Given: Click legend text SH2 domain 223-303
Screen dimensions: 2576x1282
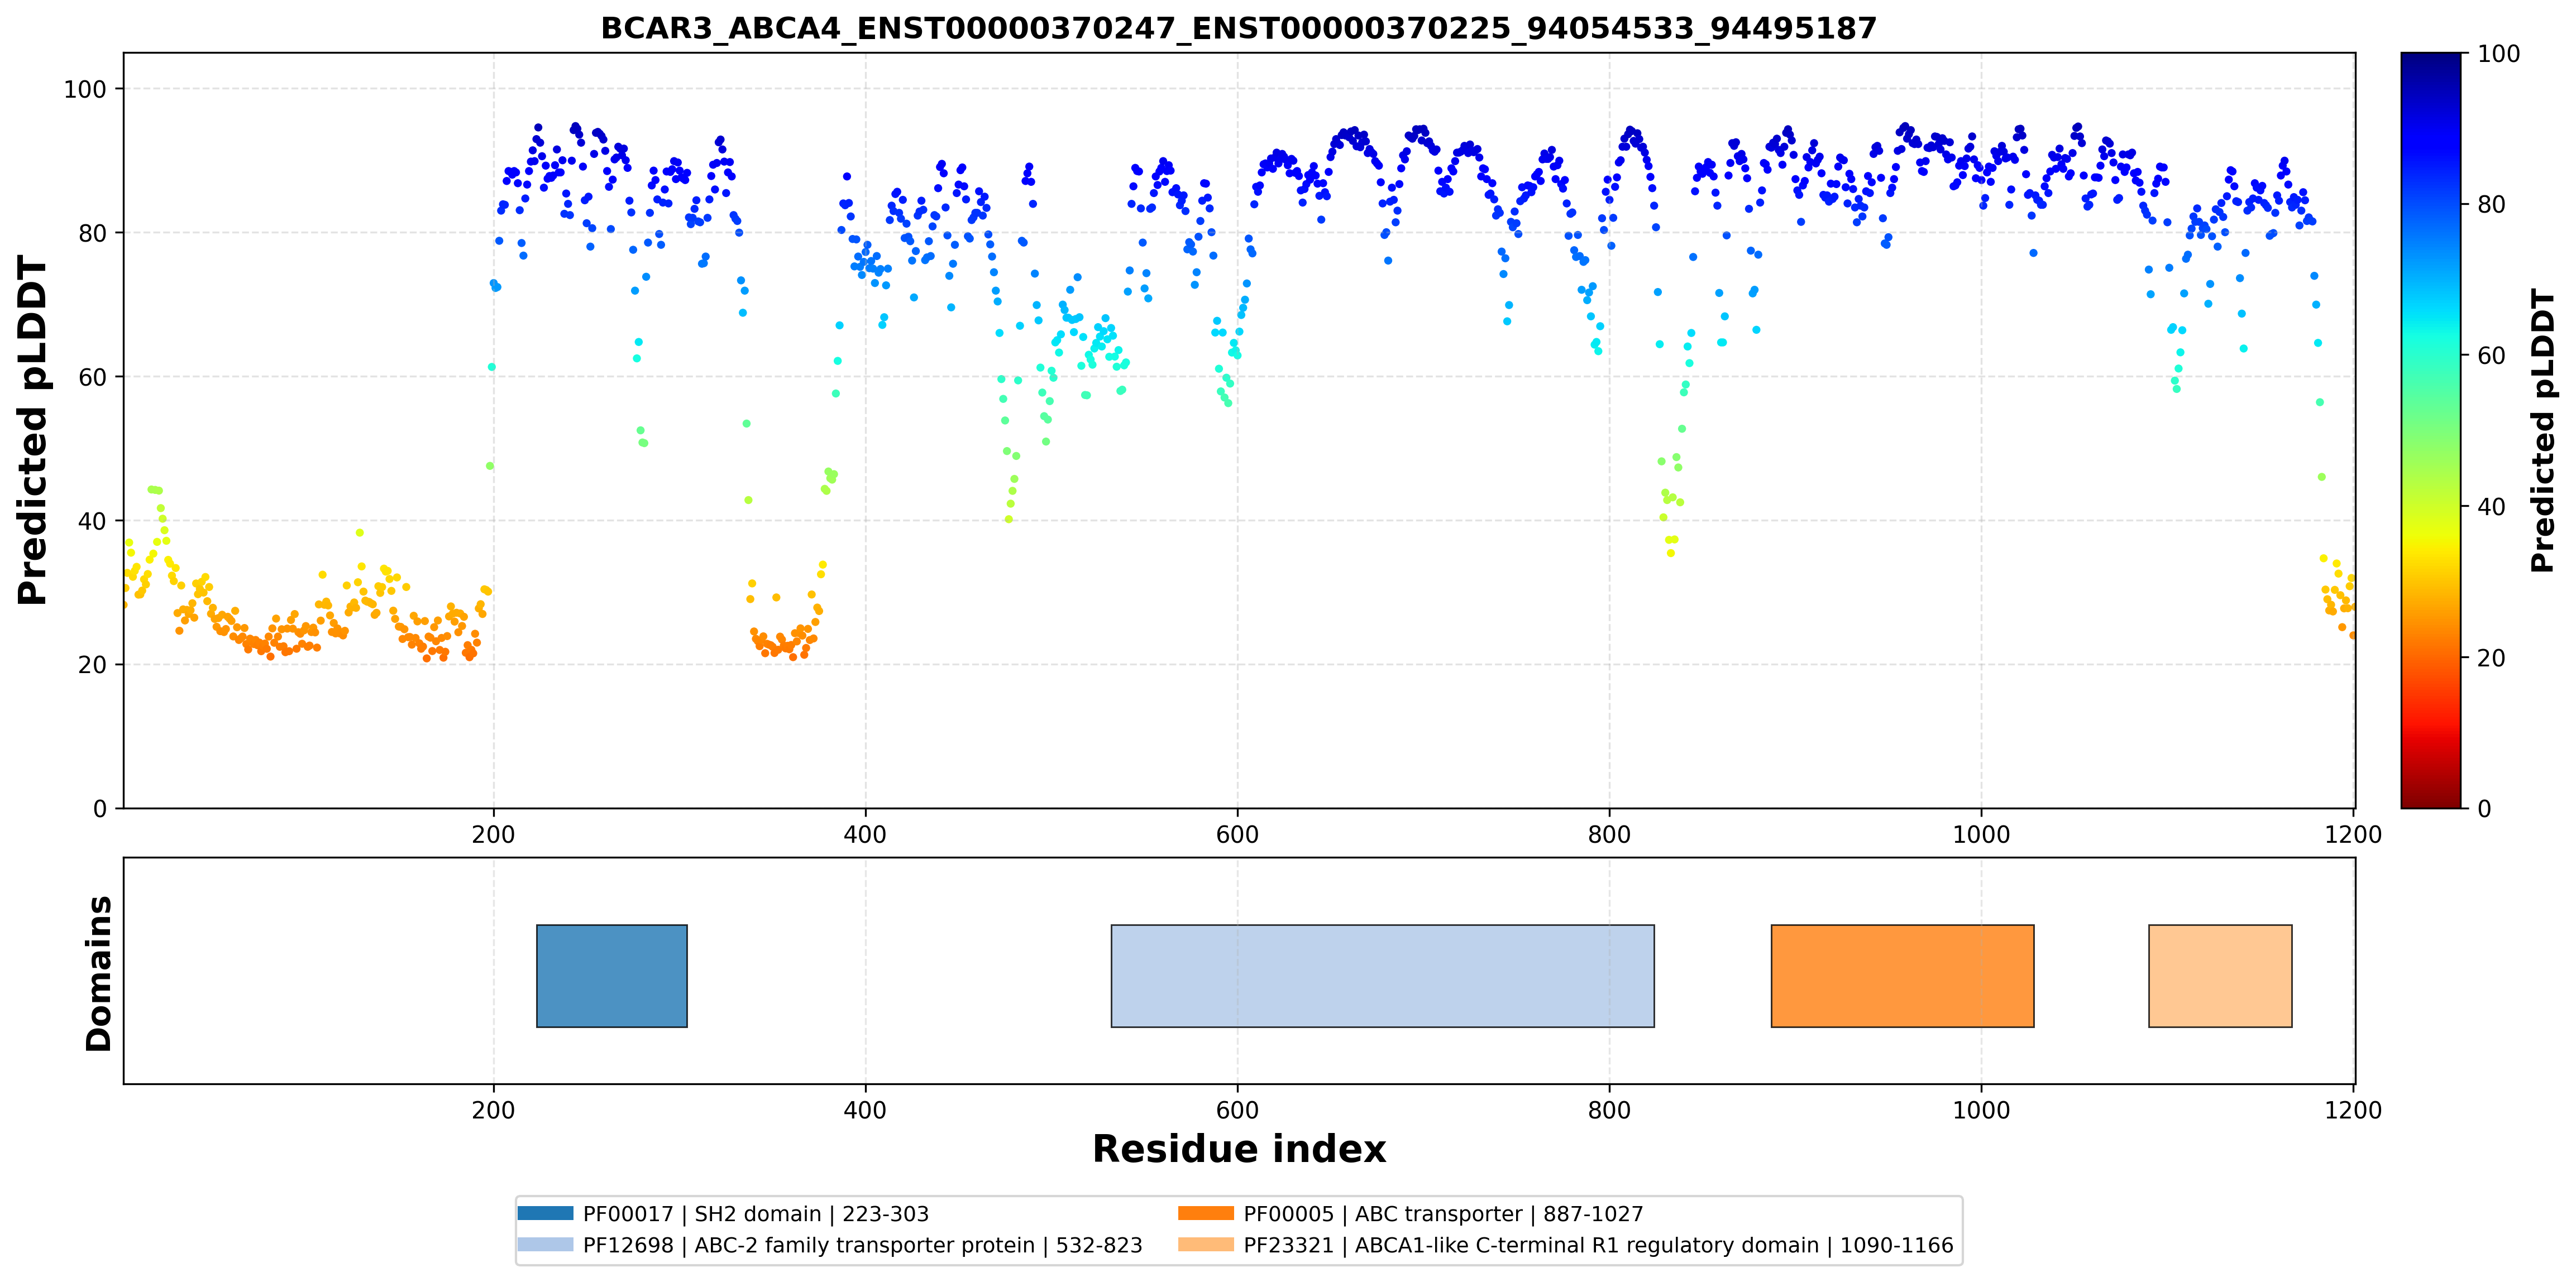Looking at the screenshot, I should (x=756, y=1214).
